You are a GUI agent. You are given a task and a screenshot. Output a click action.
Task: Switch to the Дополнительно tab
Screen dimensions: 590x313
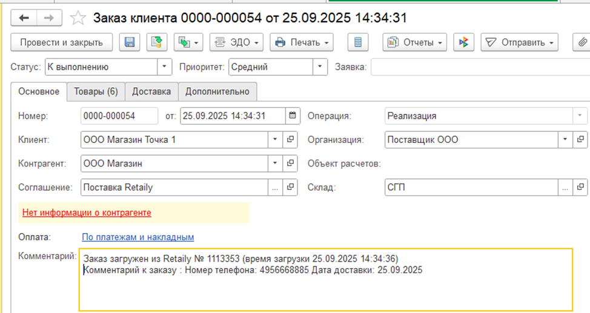tap(217, 91)
